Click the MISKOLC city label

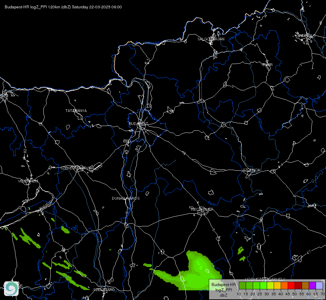click(307, 35)
